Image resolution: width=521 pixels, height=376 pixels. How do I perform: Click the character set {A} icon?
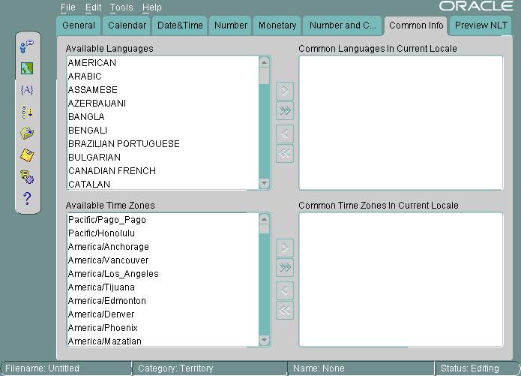click(x=27, y=90)
